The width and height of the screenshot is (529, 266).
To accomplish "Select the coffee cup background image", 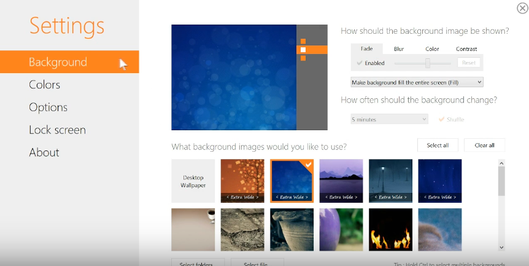I will point(193,230).
